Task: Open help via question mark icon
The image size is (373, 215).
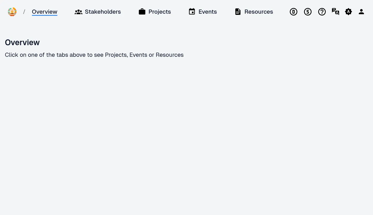Action: [x=322, y=12]
